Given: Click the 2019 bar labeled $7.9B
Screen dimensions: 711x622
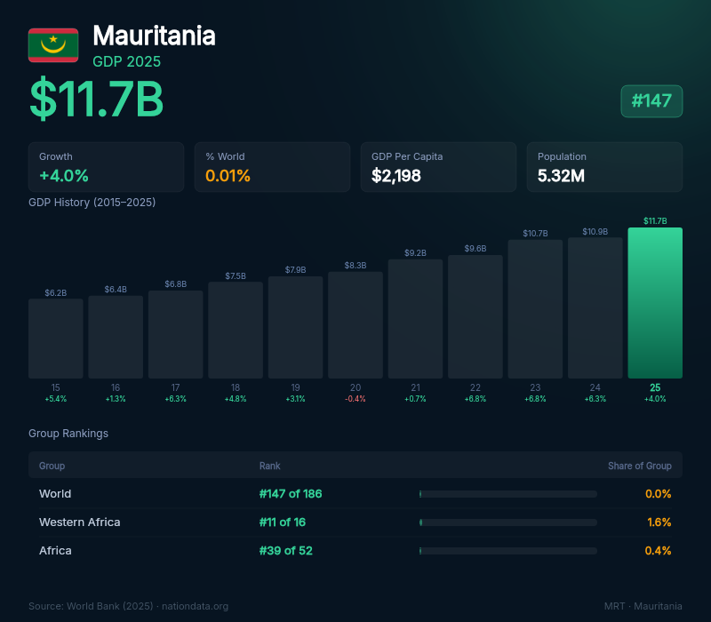Looking at the screenshot, I should 295,327.
